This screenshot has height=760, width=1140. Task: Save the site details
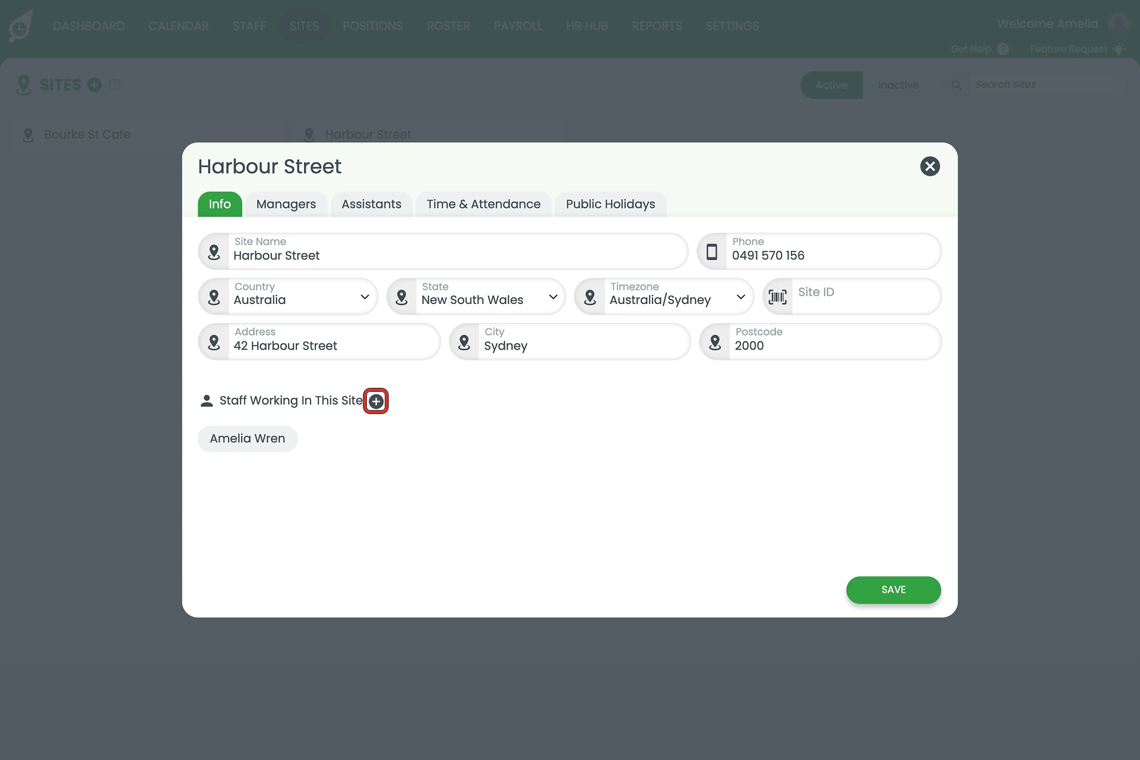[x=893, y=590]
